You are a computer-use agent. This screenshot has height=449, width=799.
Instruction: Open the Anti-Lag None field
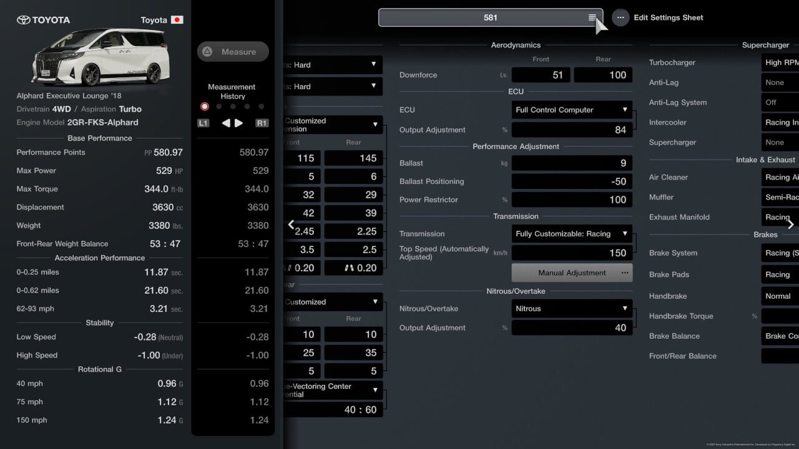[780, 82]
